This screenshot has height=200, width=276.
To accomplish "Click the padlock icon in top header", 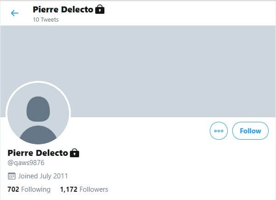I will pyautogui.click(x=100, y=9).
